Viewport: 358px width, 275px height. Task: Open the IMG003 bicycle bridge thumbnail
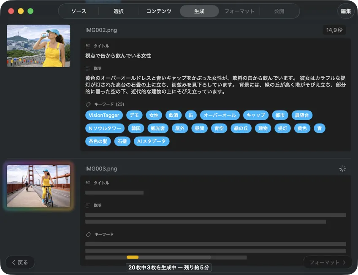pyautogui.click(x=38, y=186)
